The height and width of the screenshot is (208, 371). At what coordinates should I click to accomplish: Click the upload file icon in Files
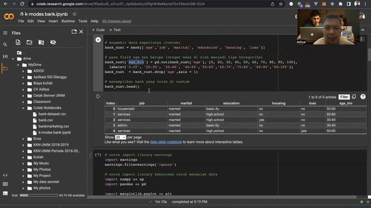(x=18, y=42)
